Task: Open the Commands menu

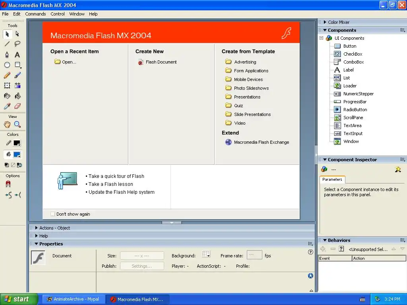Action: click(x=35, y=14)
